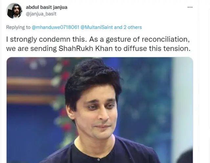210x163 pixels.
Task: Open the attached photo in the tweet
Action: pos(100,110)
